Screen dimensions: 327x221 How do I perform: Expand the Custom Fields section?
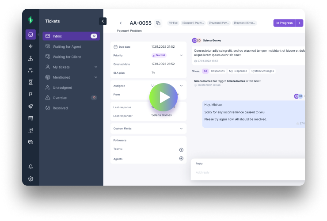181,129
